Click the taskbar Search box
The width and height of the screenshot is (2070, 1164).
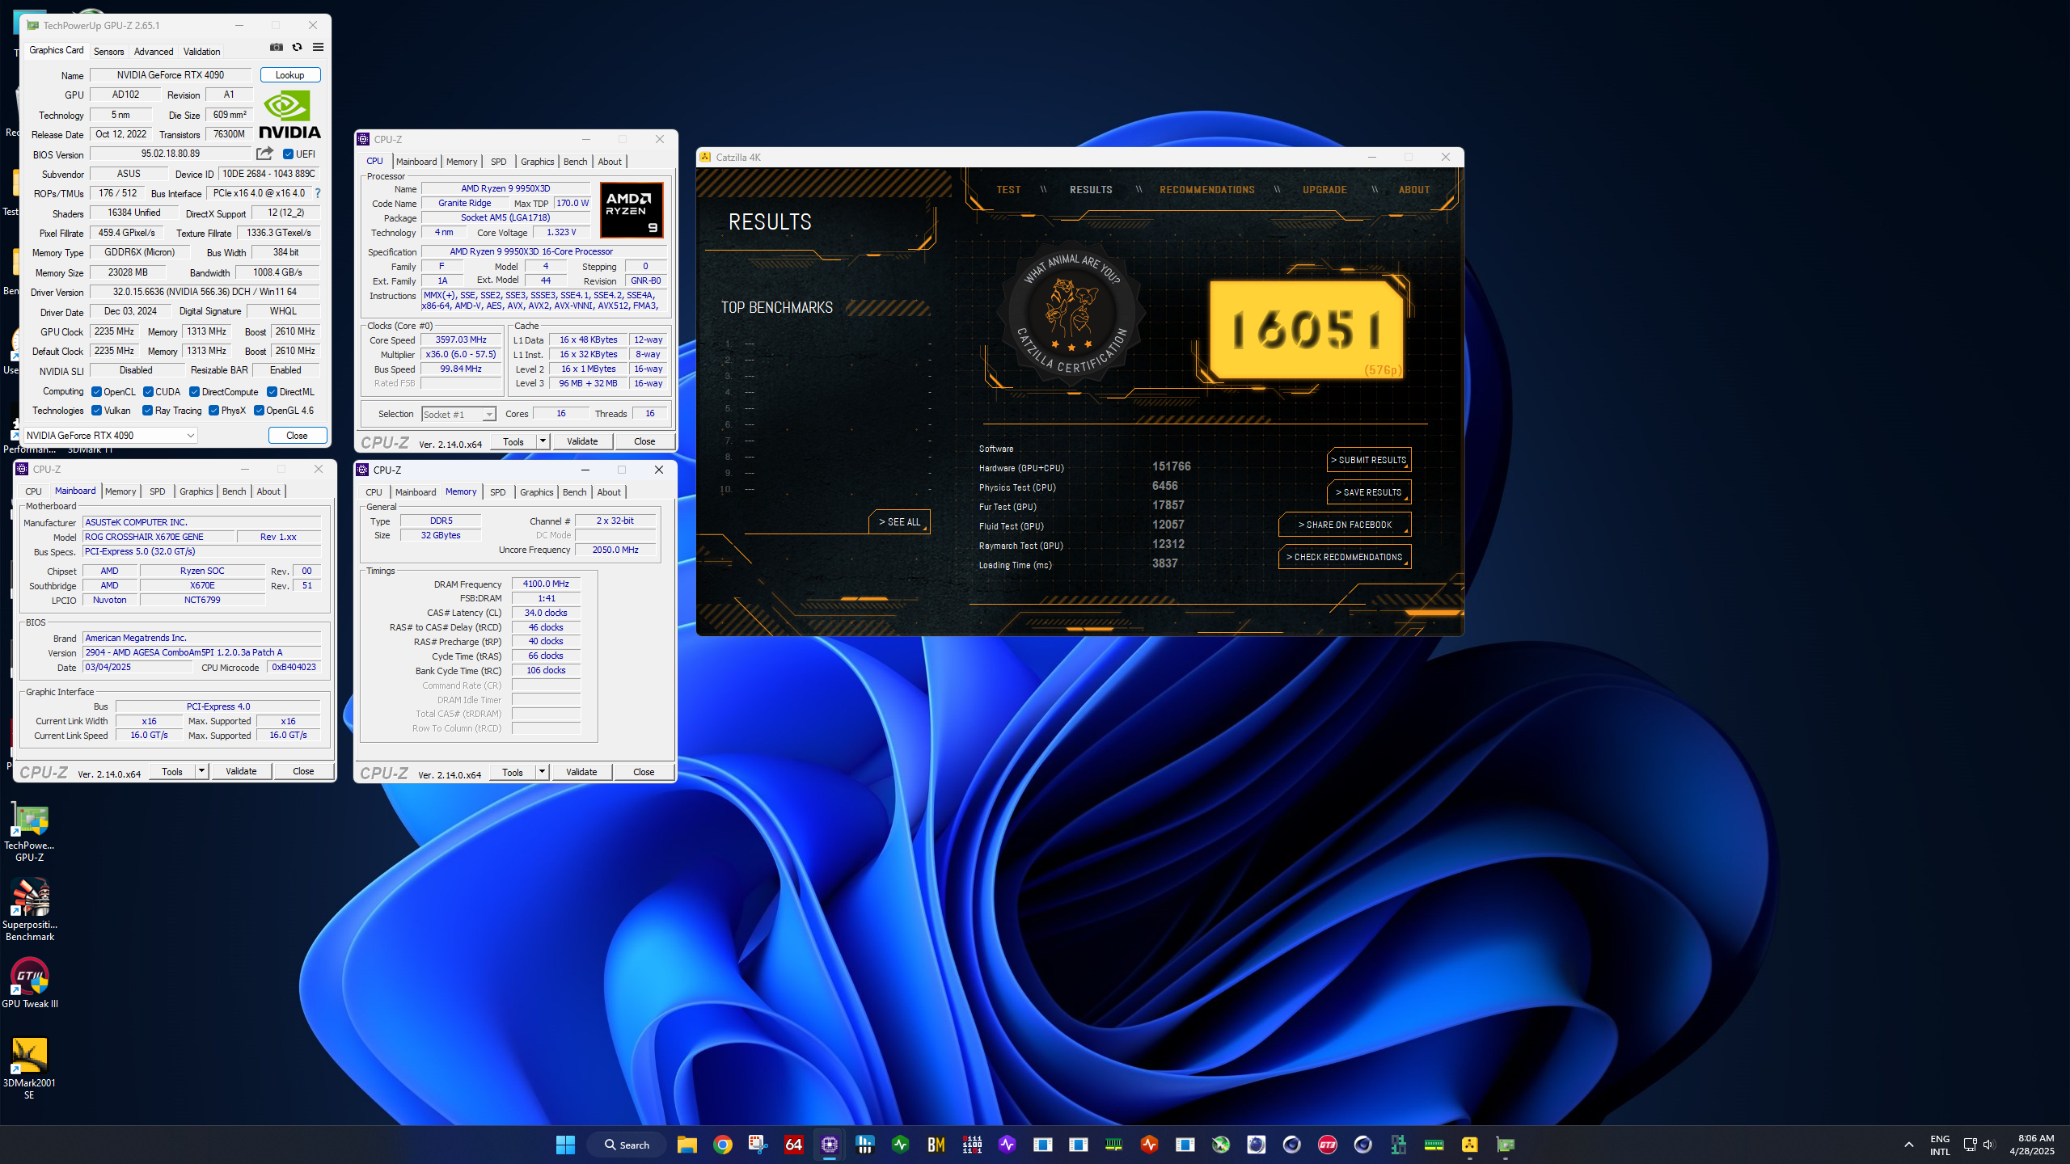tap(627, 1145)
